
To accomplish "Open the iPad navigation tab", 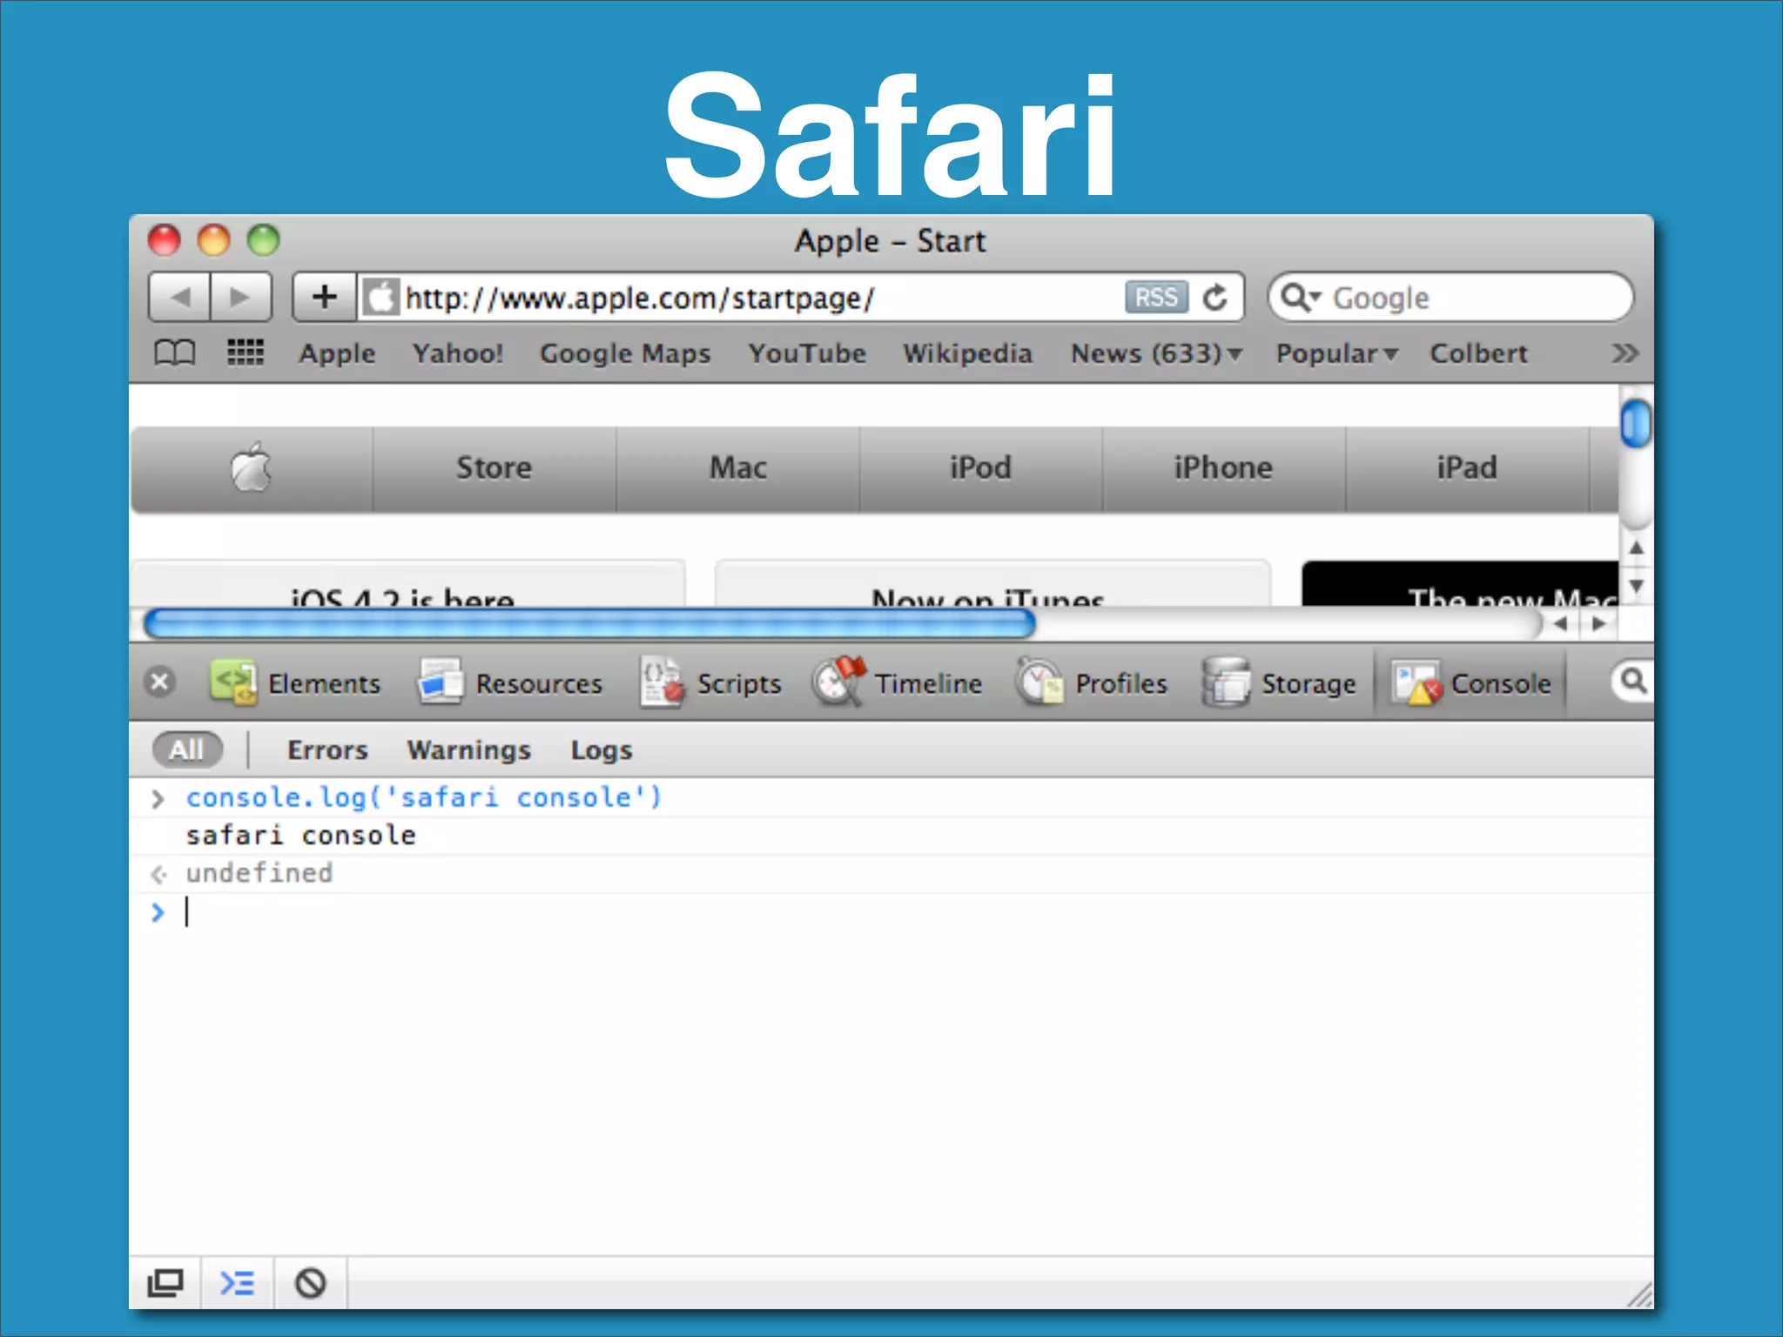I will pyautogui.click(x=1467, y=467).
